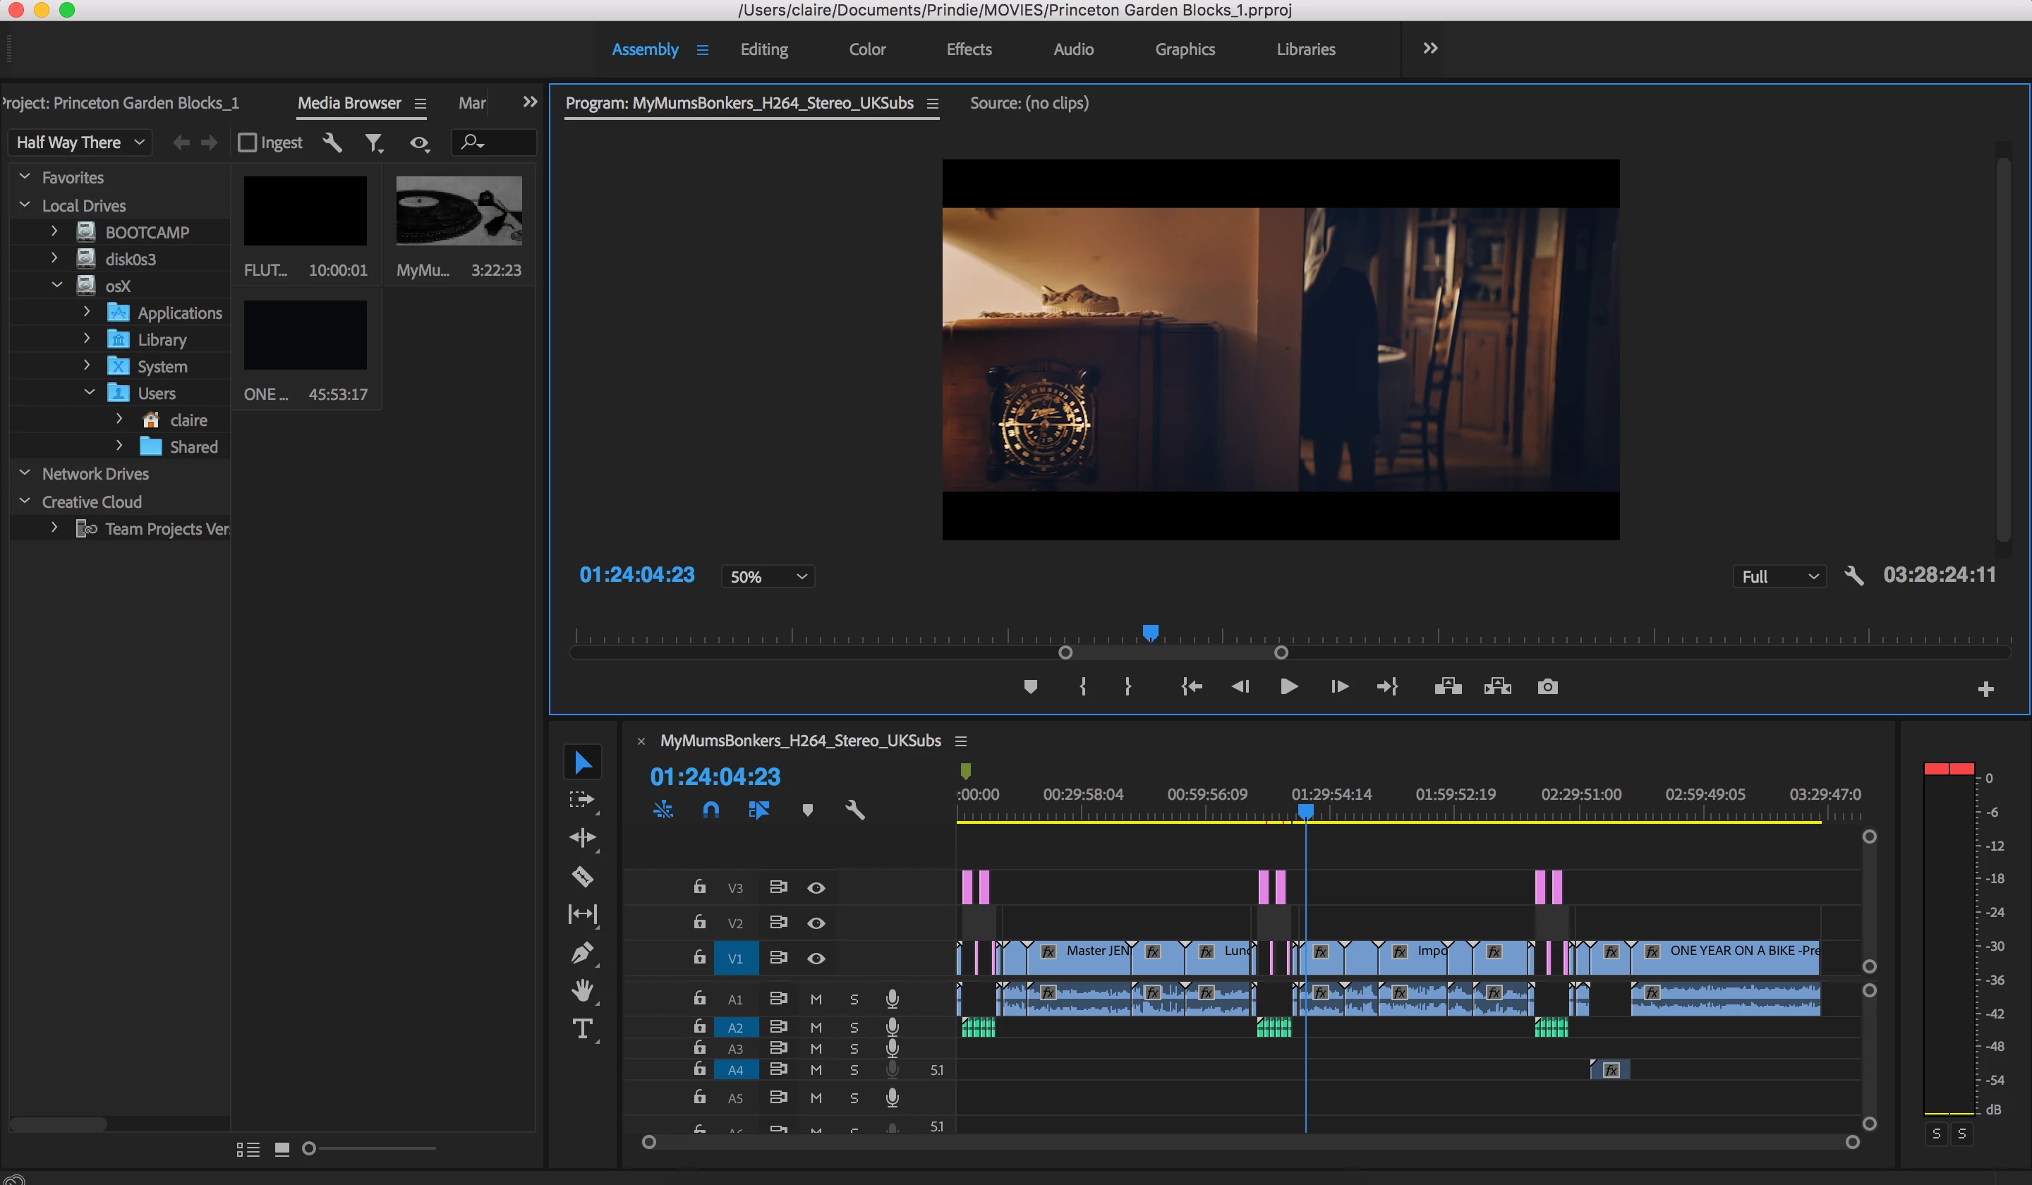
Task: Expand the BOOTCAMP drive
Action: pos(54,231)
